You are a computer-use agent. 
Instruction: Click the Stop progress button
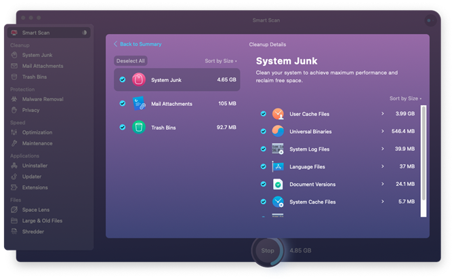tap(268, 250)
